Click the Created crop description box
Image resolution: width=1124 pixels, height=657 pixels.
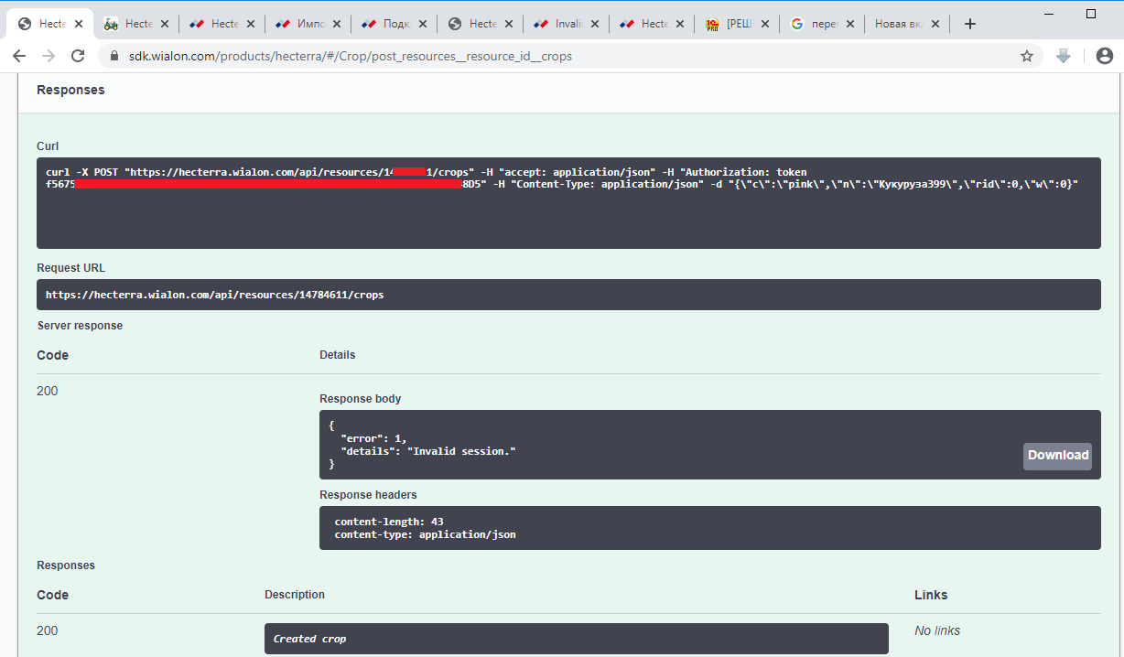[x=576, y=639]
